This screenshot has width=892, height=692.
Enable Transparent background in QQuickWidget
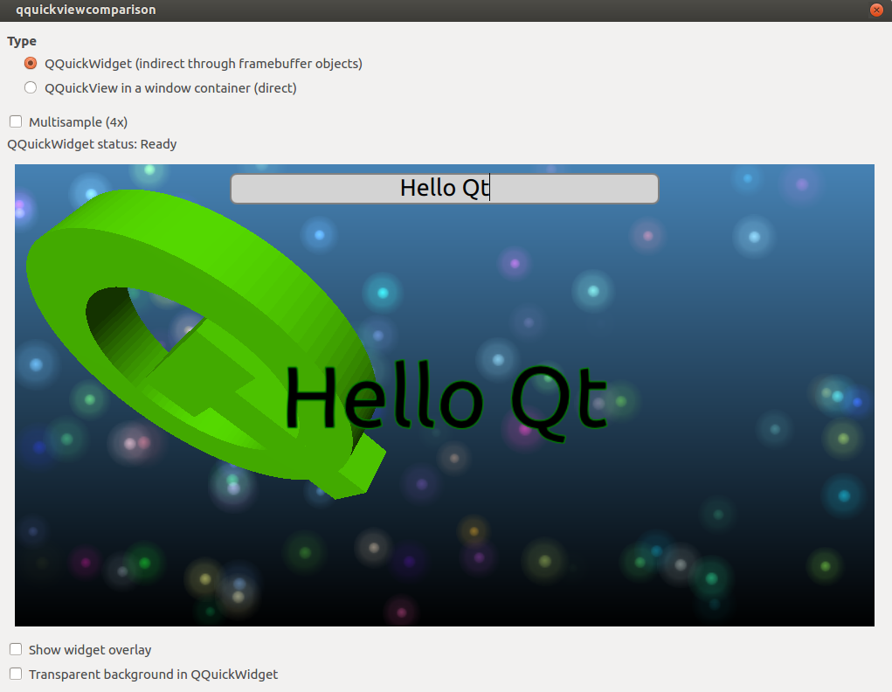(16, 674)
